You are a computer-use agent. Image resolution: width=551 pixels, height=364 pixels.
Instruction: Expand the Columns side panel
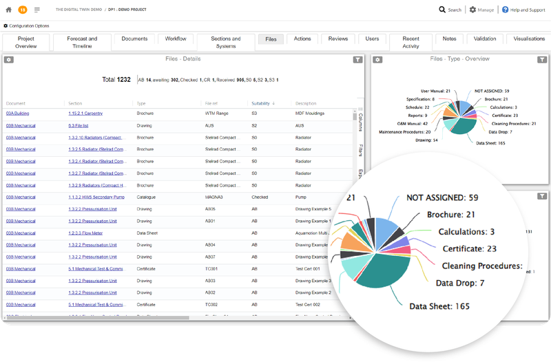click(360, 122)
